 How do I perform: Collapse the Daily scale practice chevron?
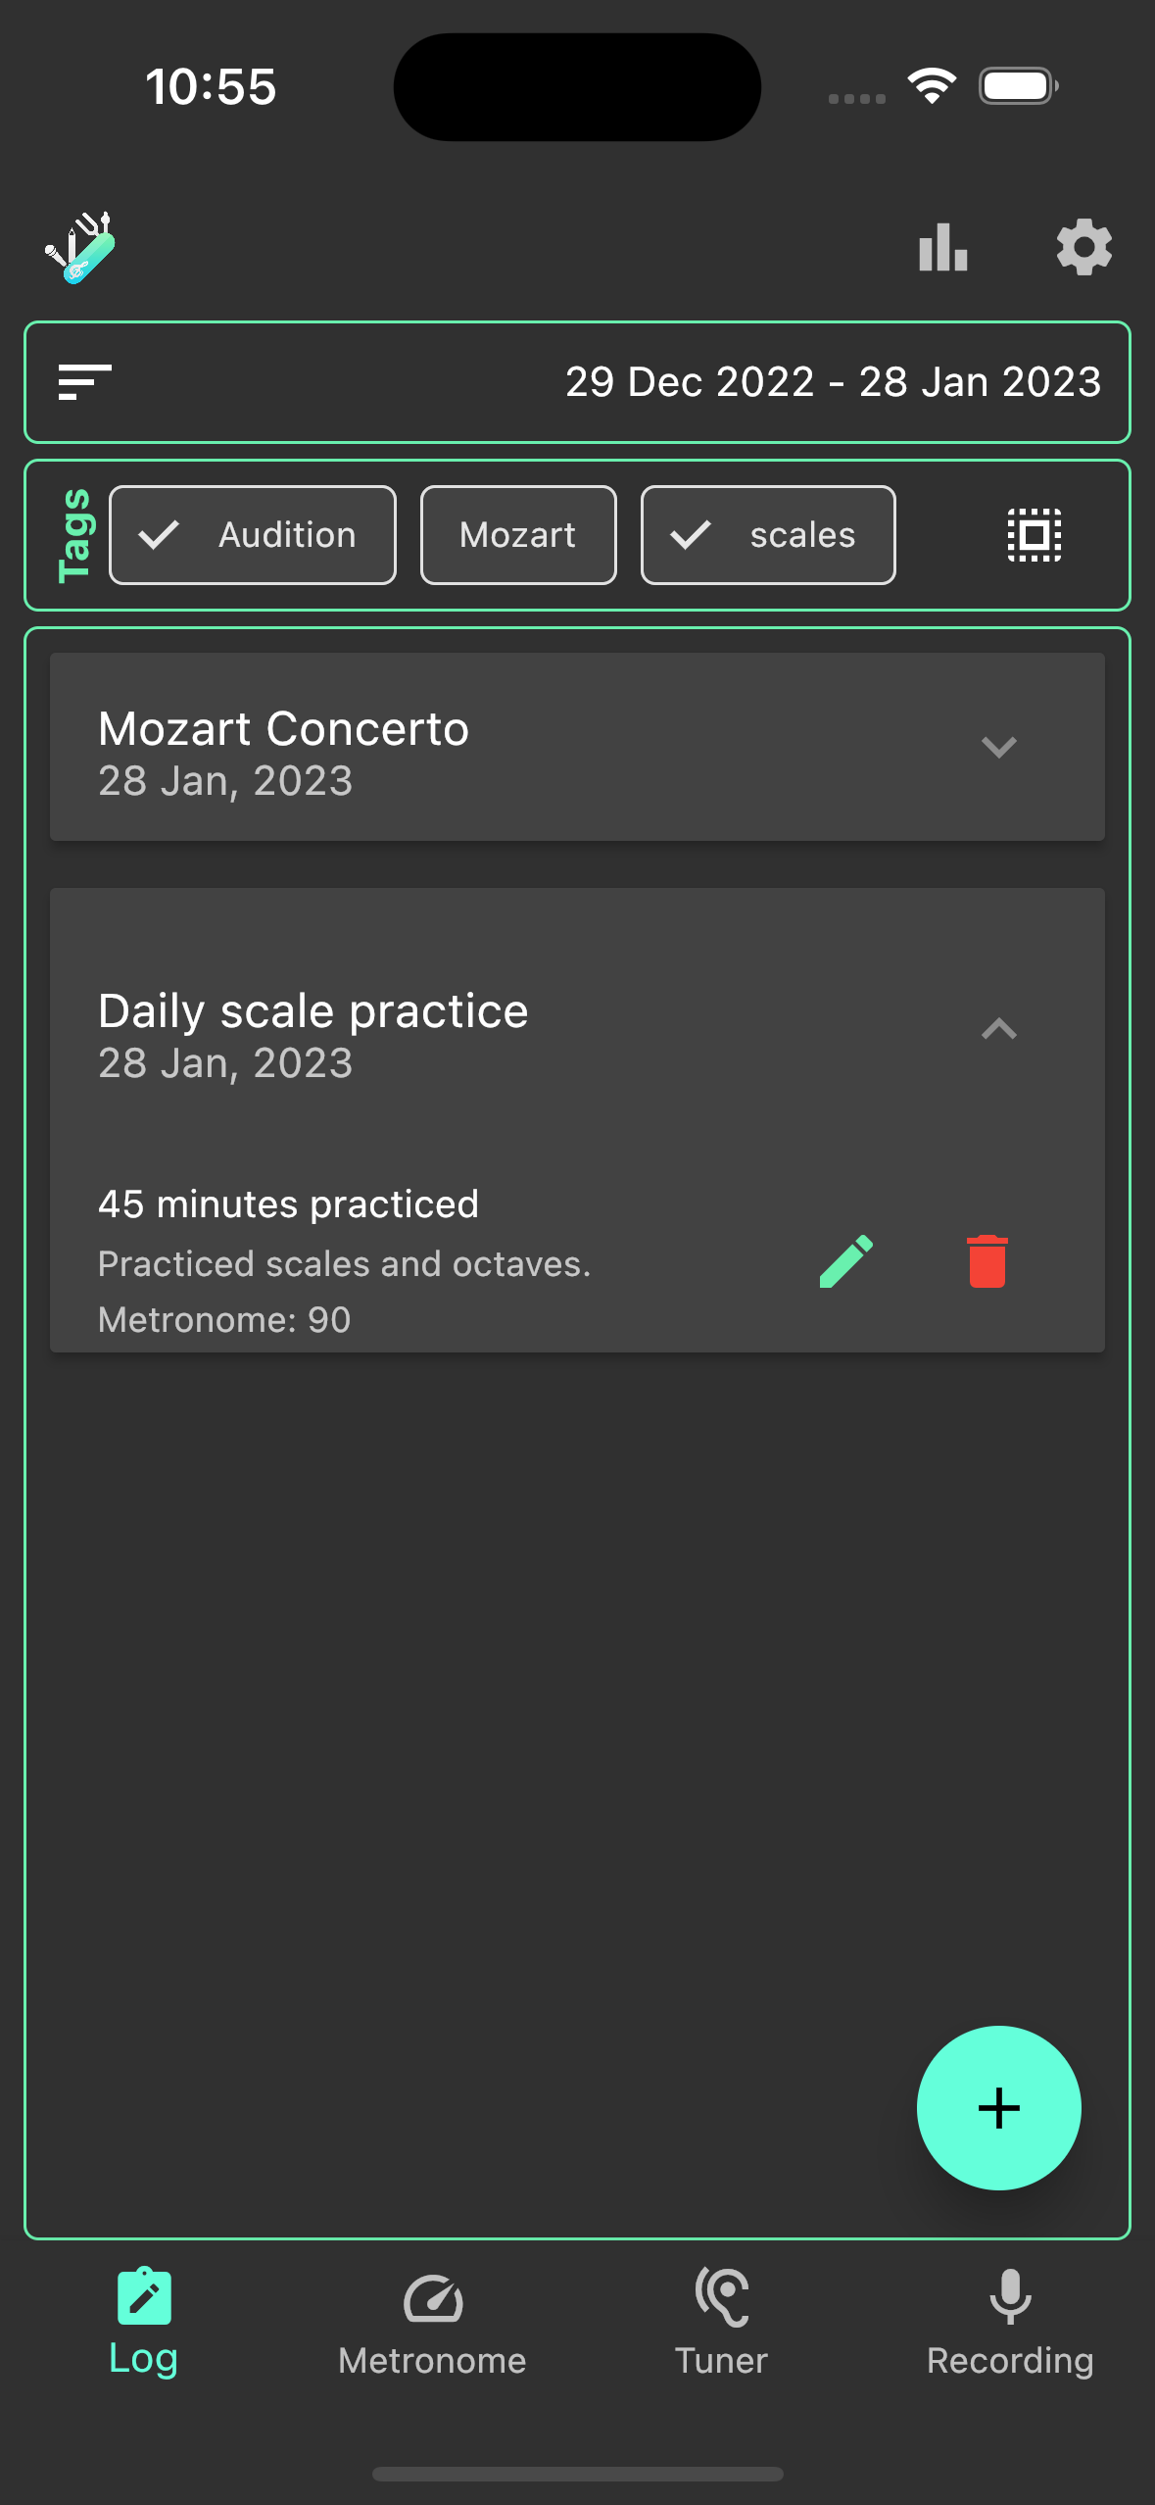998,1029
